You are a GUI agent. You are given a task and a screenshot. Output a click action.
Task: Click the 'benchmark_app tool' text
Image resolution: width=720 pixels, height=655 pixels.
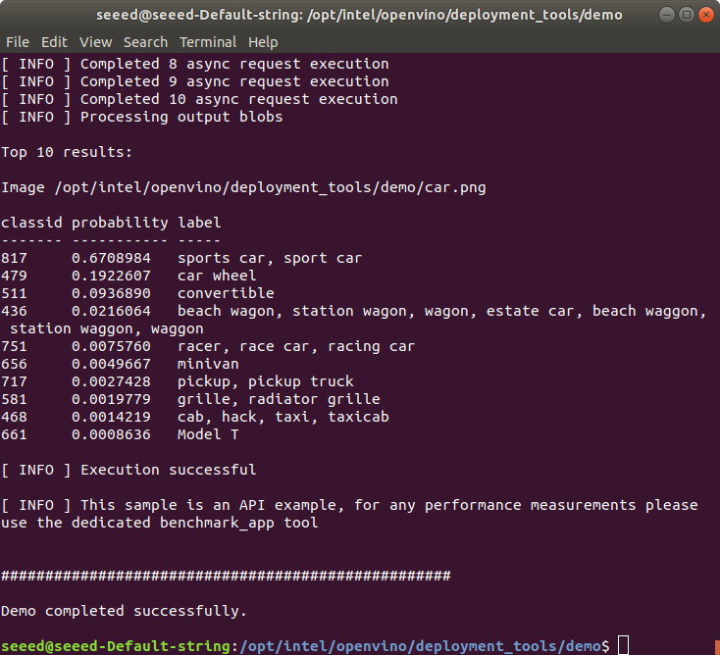point(238,523)
